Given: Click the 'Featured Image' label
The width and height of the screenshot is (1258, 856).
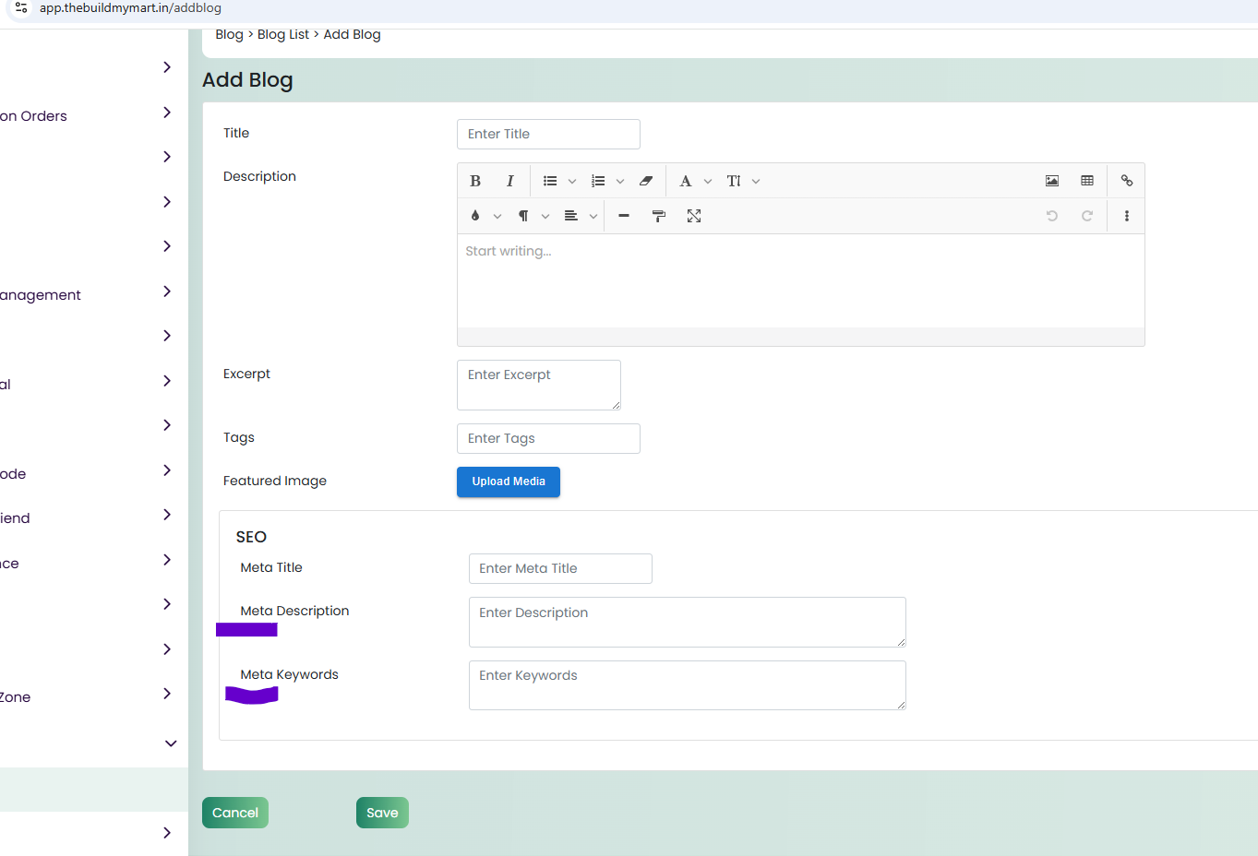Looking at the screenshot, I should point(275,481).
